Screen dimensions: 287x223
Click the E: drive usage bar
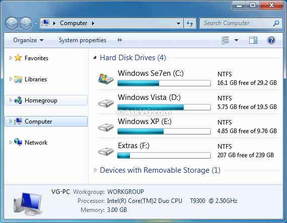164,131
